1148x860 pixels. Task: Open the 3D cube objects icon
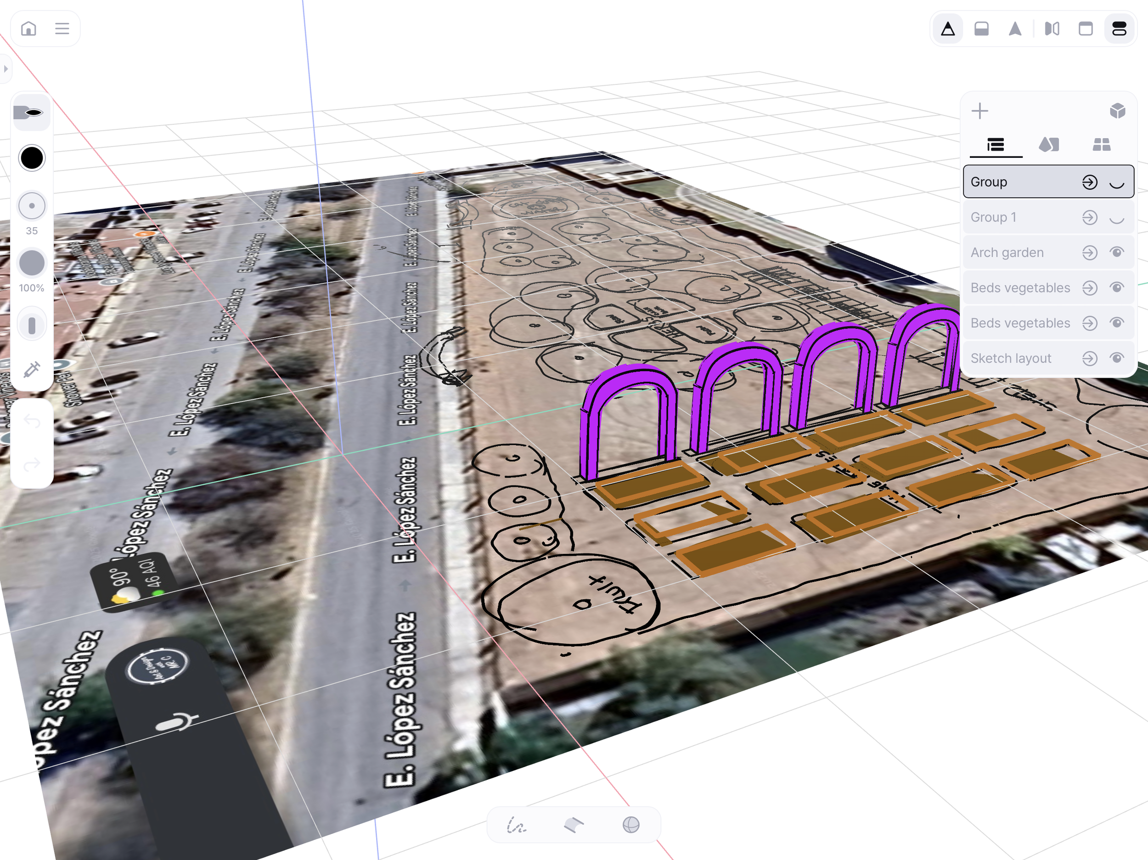click(x=1117, y=111)
